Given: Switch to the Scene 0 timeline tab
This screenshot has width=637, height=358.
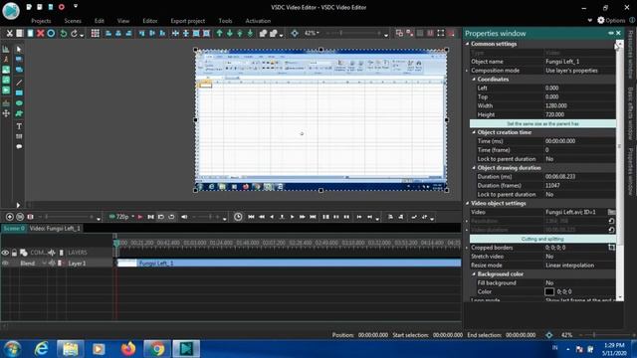Looking at the screenshot, I should click(x=14, y=229).
